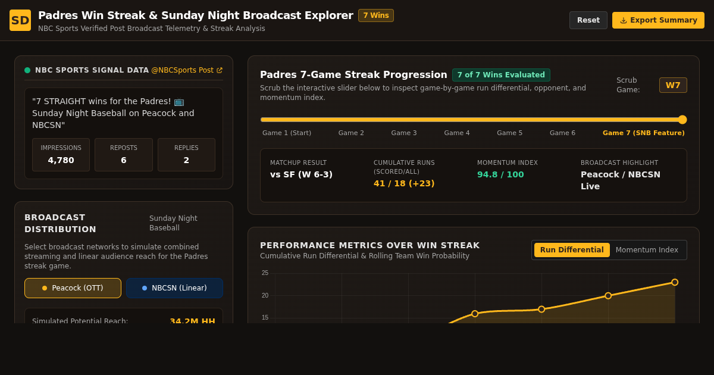This screenshot has height=375, width=714.
Task: Click the Reposts 6 stat card
Action: tap(124, 155)
